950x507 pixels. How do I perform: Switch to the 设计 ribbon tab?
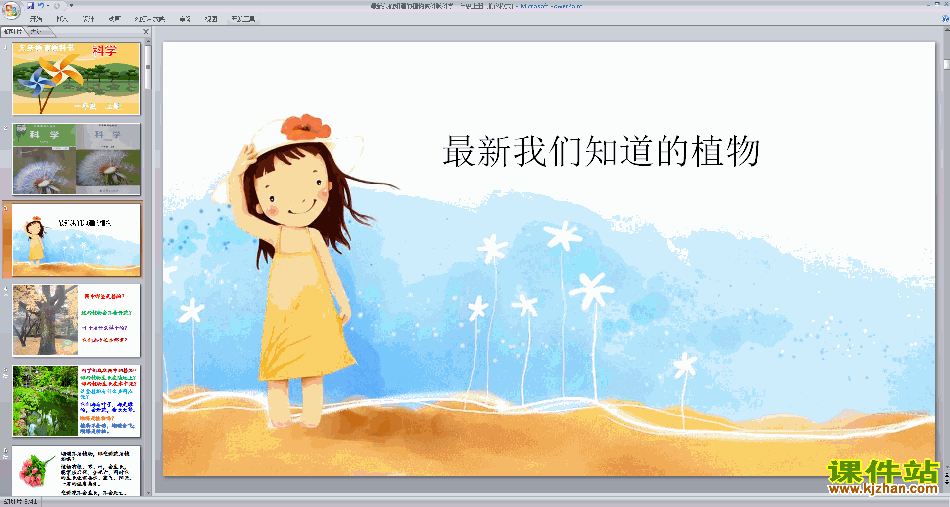88,19
